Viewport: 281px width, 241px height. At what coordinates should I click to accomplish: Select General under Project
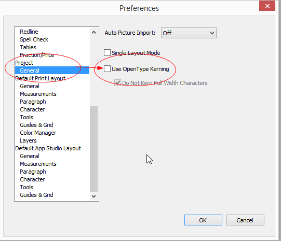click(52, 70)
